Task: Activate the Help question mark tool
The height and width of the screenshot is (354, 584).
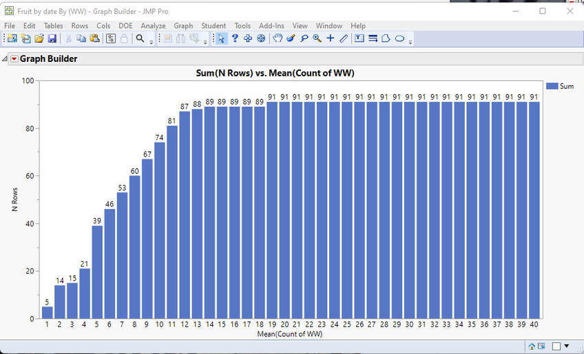Action: point(235,38)
